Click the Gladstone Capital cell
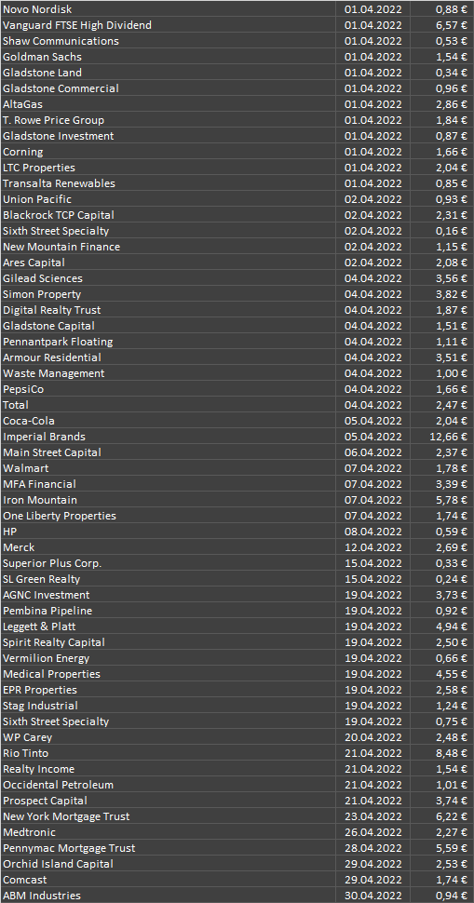 169,326
